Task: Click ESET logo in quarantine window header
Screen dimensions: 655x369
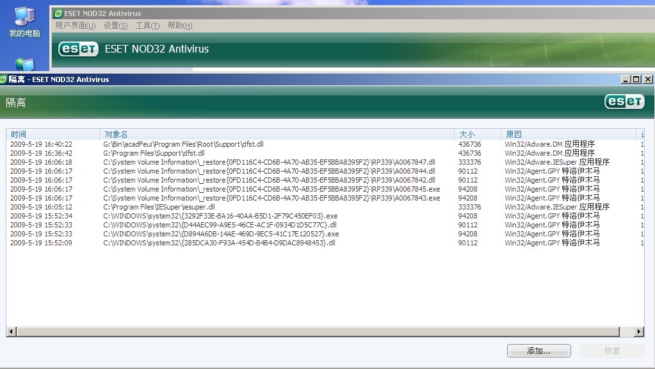Action: (624, 102)
